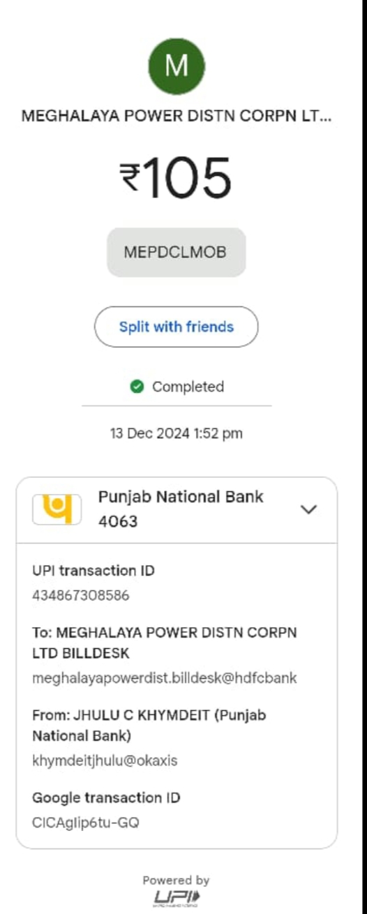Tap the Split with friends button
367x914 pixels.
177,327
